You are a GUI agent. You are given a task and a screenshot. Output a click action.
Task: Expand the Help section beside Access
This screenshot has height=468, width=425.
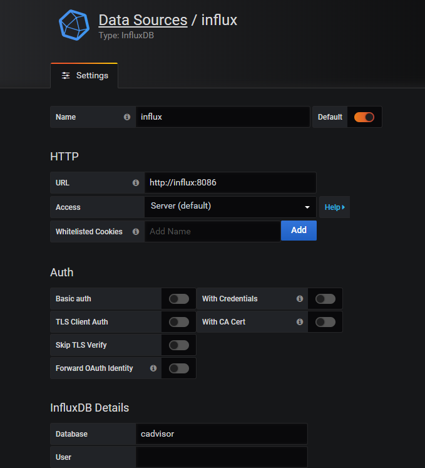coord(335,207)
